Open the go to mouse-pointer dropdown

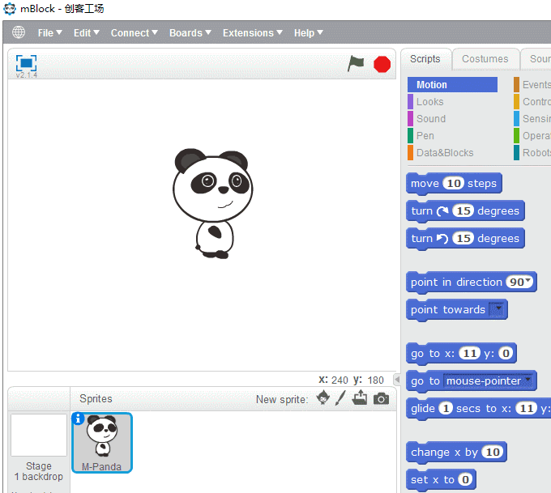[x=528, y=380]
